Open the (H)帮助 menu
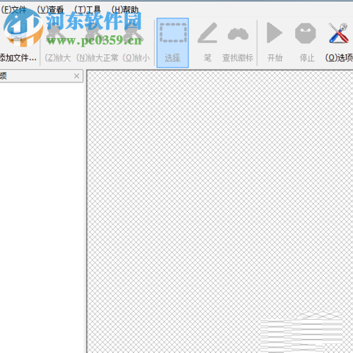The width and height of the screenshot is (353, 353). (x=125, y=10)
